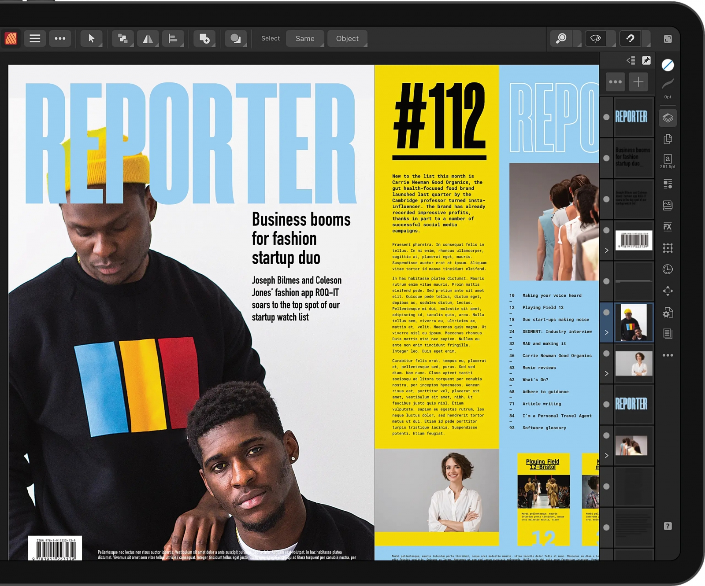
Task: Hide the barcode layer
Action: (606, 230)
